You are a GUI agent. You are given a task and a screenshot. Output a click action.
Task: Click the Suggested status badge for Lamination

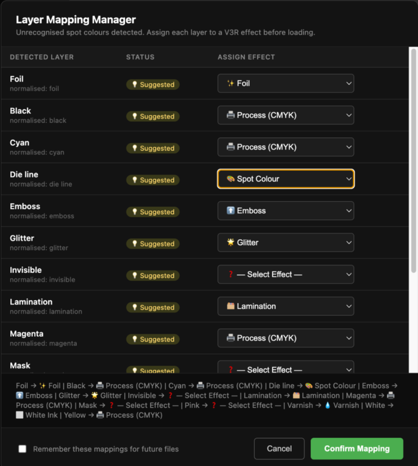153,307
